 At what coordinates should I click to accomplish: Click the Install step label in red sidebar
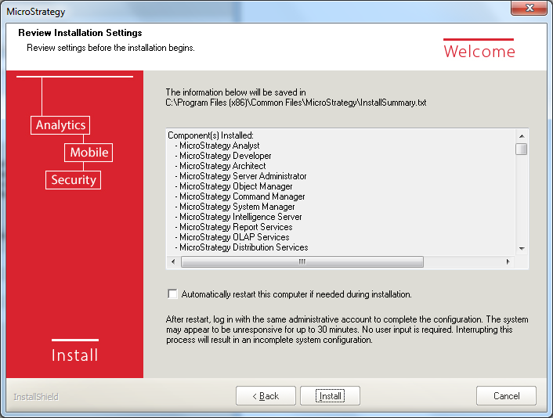coord(74,355)
